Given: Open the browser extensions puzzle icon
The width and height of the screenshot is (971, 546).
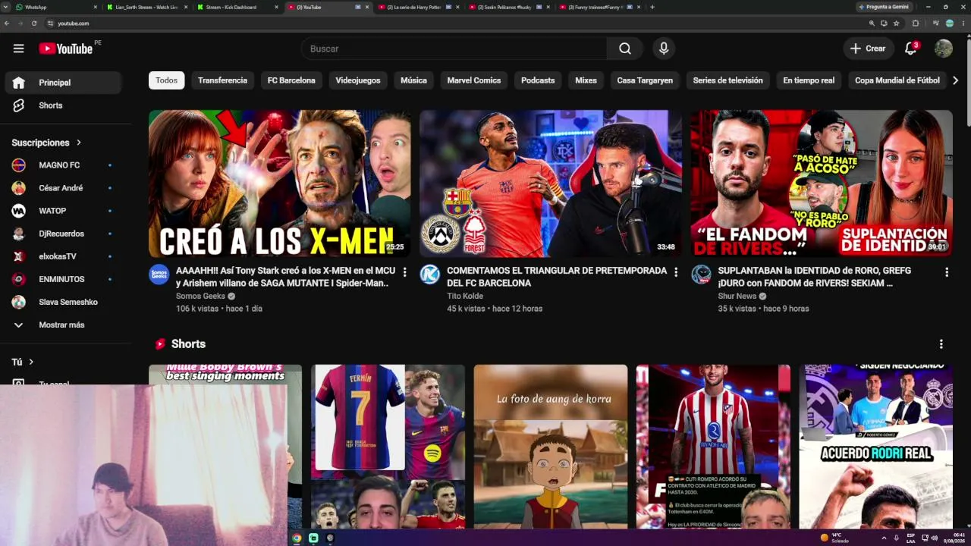Looking at the screenshot, I should click(x=916, y=24).
